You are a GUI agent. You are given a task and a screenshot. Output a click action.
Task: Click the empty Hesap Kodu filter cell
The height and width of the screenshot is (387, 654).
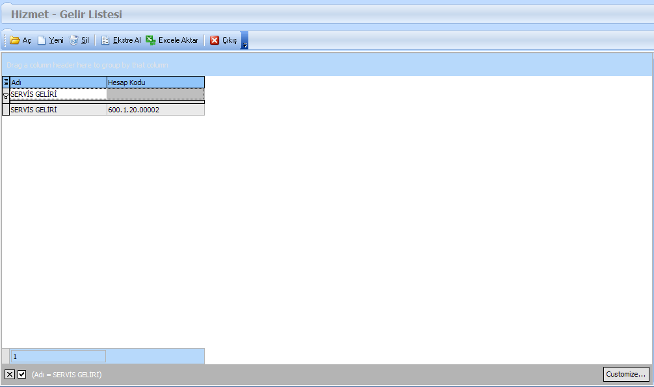tap(155, 94)
